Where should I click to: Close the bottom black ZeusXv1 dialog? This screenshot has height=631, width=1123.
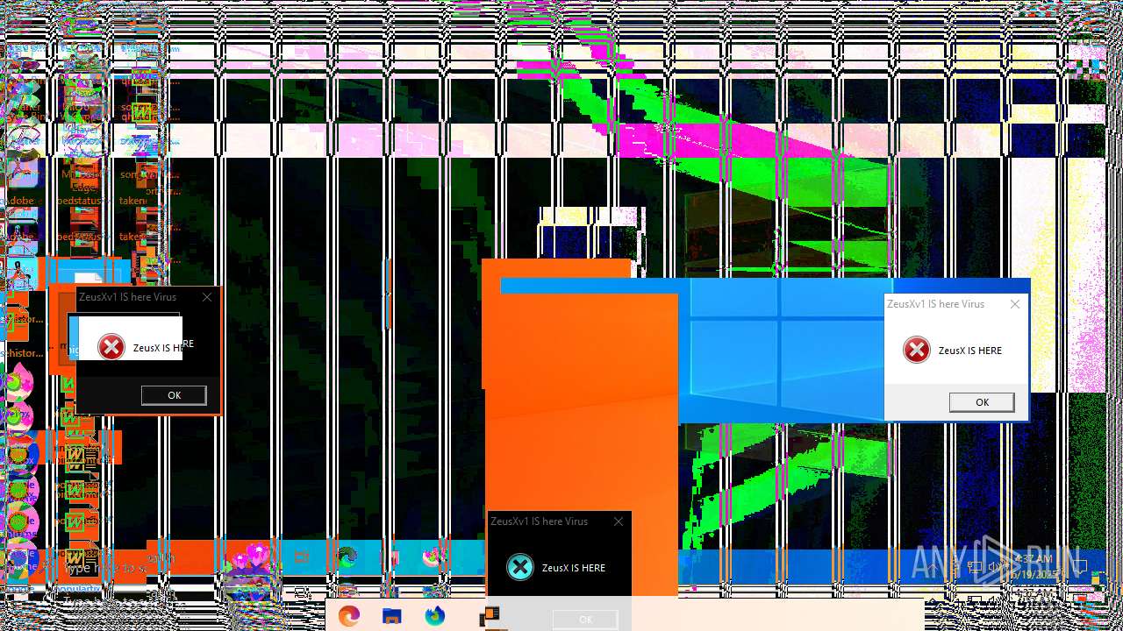tap(619, 521)
